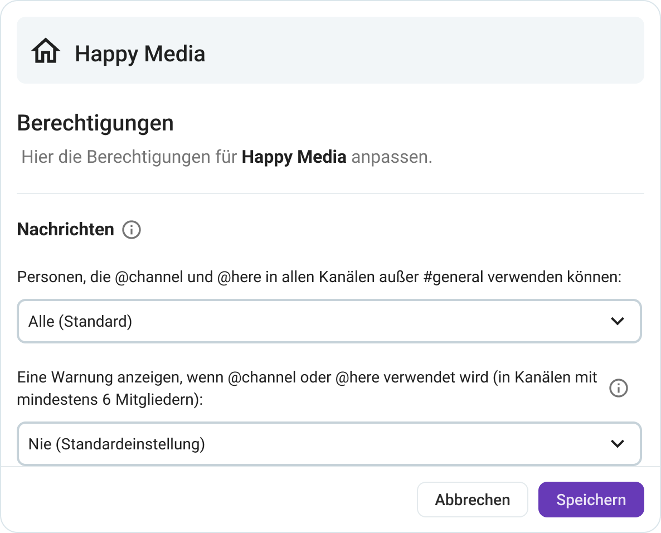Expand the chevron on the "Nie (Standardeinstellung)" dropdown
661x533 pixels.
coord(617,444)
